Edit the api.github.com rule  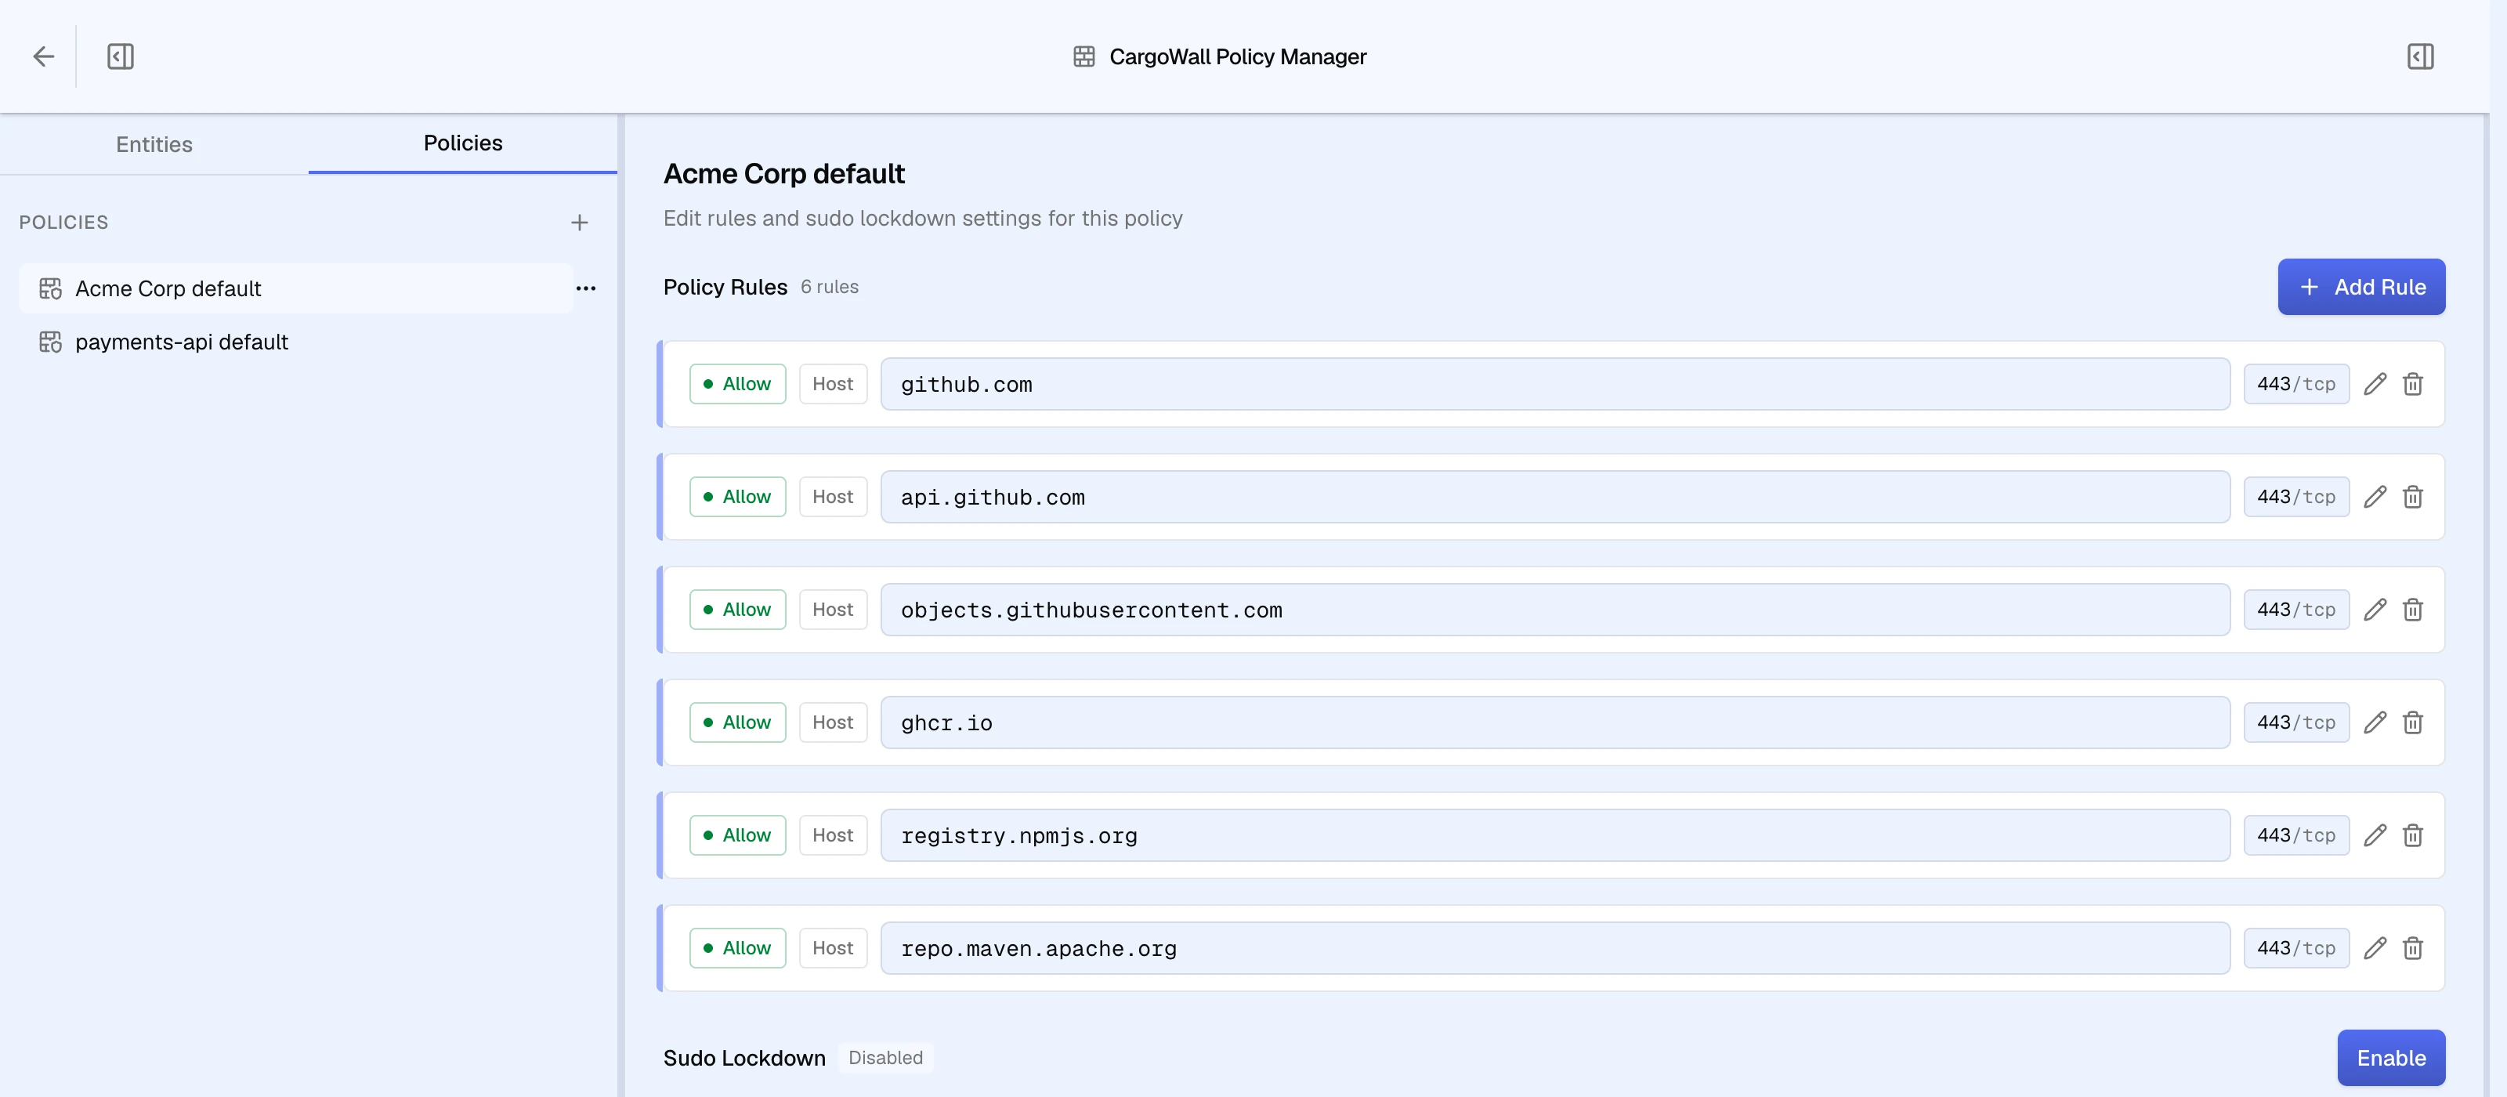tap(2375, 498)
